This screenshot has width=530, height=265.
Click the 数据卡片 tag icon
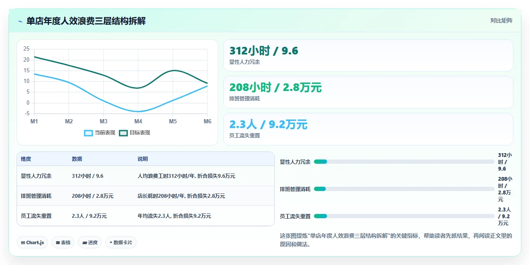pos(111,242)
